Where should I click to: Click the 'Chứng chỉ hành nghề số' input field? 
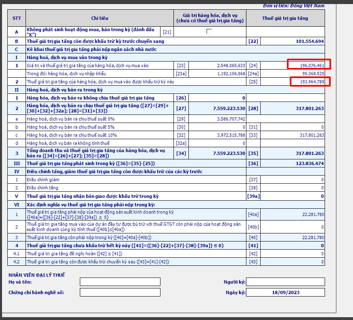[x=120, y=292]
